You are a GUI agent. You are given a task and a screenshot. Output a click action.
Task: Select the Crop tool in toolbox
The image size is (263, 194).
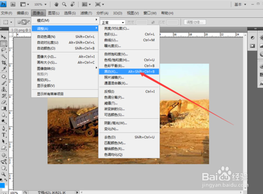[4, 63]
